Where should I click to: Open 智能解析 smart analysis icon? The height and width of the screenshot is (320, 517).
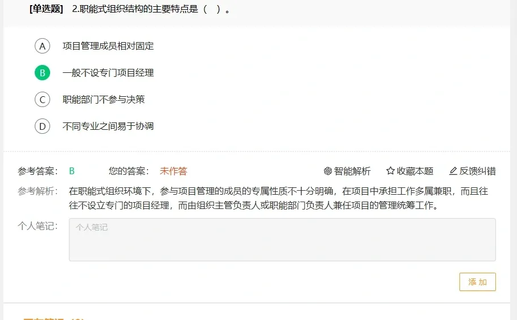tap(327, 171)
